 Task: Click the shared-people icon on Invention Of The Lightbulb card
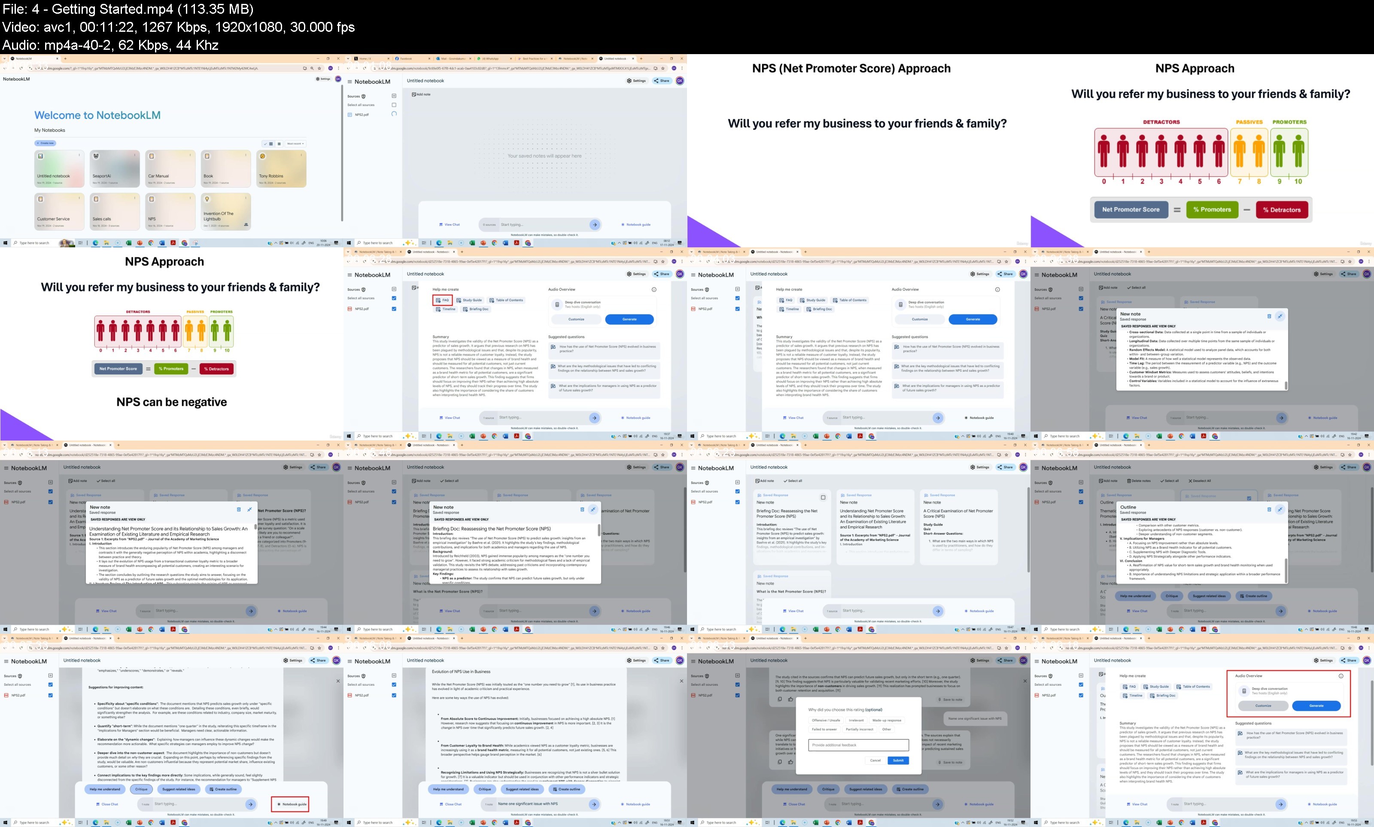tap(246, 225)
